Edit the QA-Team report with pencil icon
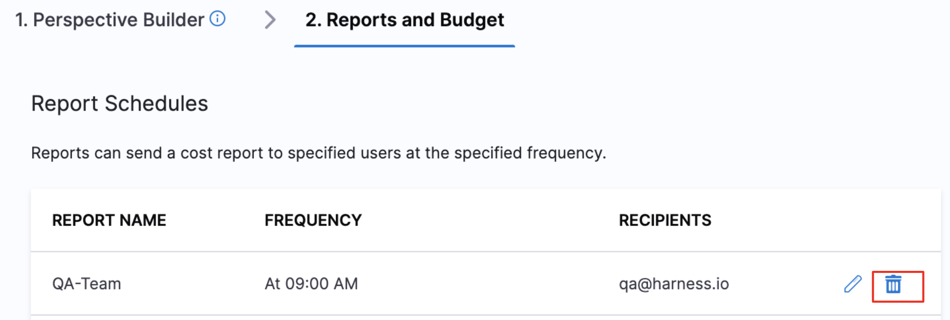The image size is (950, 320). tap(853, 284)
